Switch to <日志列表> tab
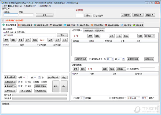The height and width of the screenshot is (115, 161). (77, 30)
